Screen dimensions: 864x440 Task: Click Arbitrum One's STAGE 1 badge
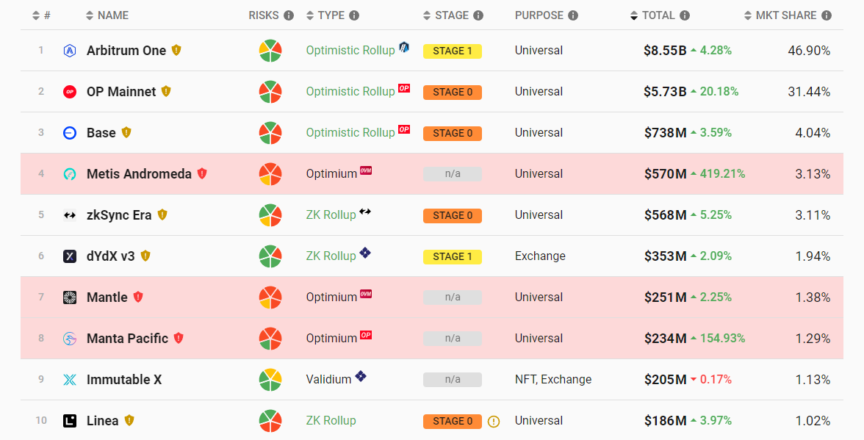coord(452,51)
